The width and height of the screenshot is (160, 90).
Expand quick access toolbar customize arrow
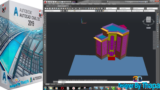(x=71, y=2)
